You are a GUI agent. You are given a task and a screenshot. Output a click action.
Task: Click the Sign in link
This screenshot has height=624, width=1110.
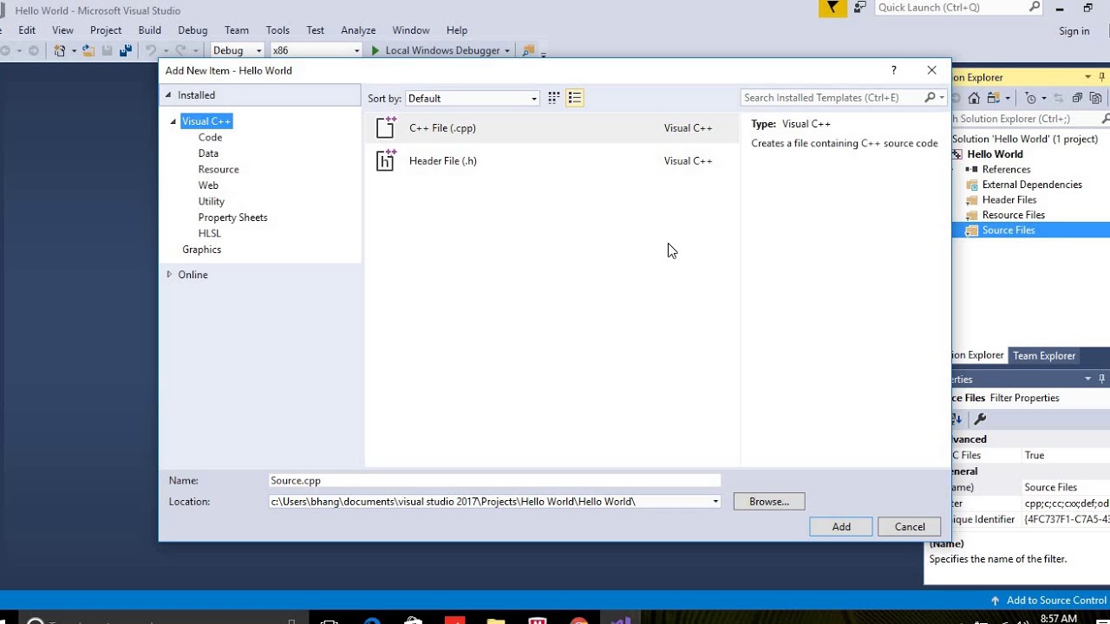pos(1074,31)
